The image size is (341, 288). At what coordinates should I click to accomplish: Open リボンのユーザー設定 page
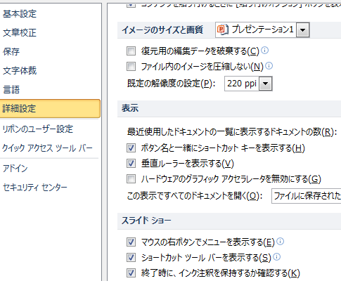(x=38, y=129)
